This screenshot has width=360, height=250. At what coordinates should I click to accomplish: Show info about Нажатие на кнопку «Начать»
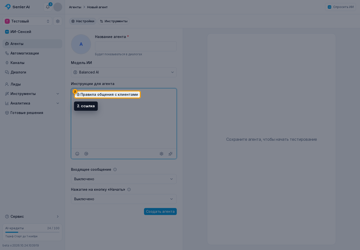tap(129, 189)
